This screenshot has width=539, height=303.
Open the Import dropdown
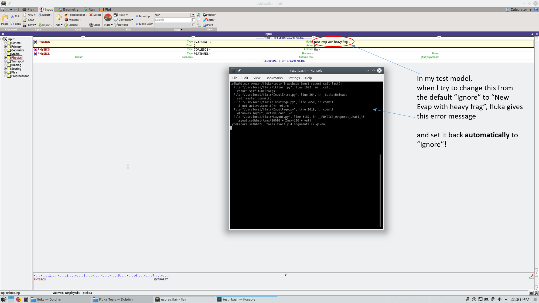[x=45, y=25]
